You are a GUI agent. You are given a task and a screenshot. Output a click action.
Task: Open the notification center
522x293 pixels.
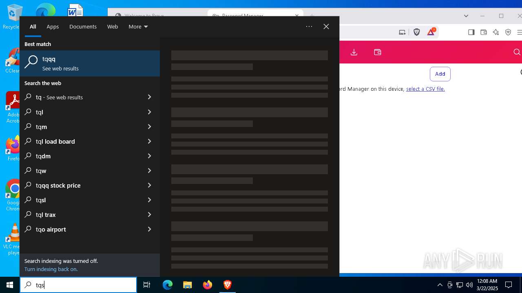coord(509,285)
